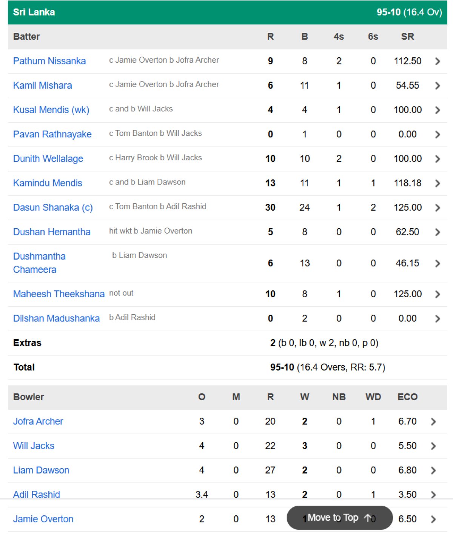The height and width of the screenshot is (535, 453).
Task: Open Liam Dawson's bowler profile
Action: [x=41, y=470]
